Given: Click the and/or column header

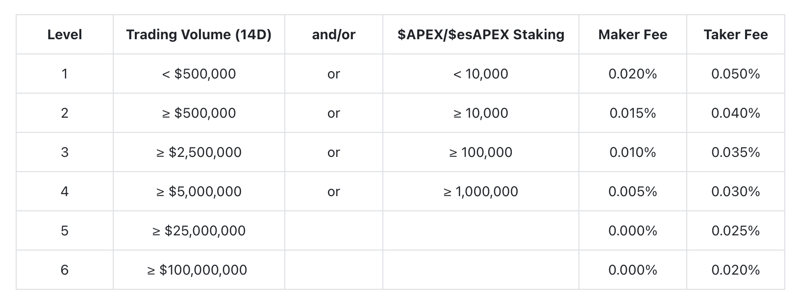Looking at the screenshot, I should [x=334, y=34].
